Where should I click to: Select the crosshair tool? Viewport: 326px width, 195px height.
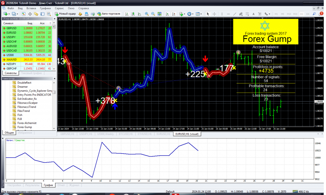[x=215, y=14]
